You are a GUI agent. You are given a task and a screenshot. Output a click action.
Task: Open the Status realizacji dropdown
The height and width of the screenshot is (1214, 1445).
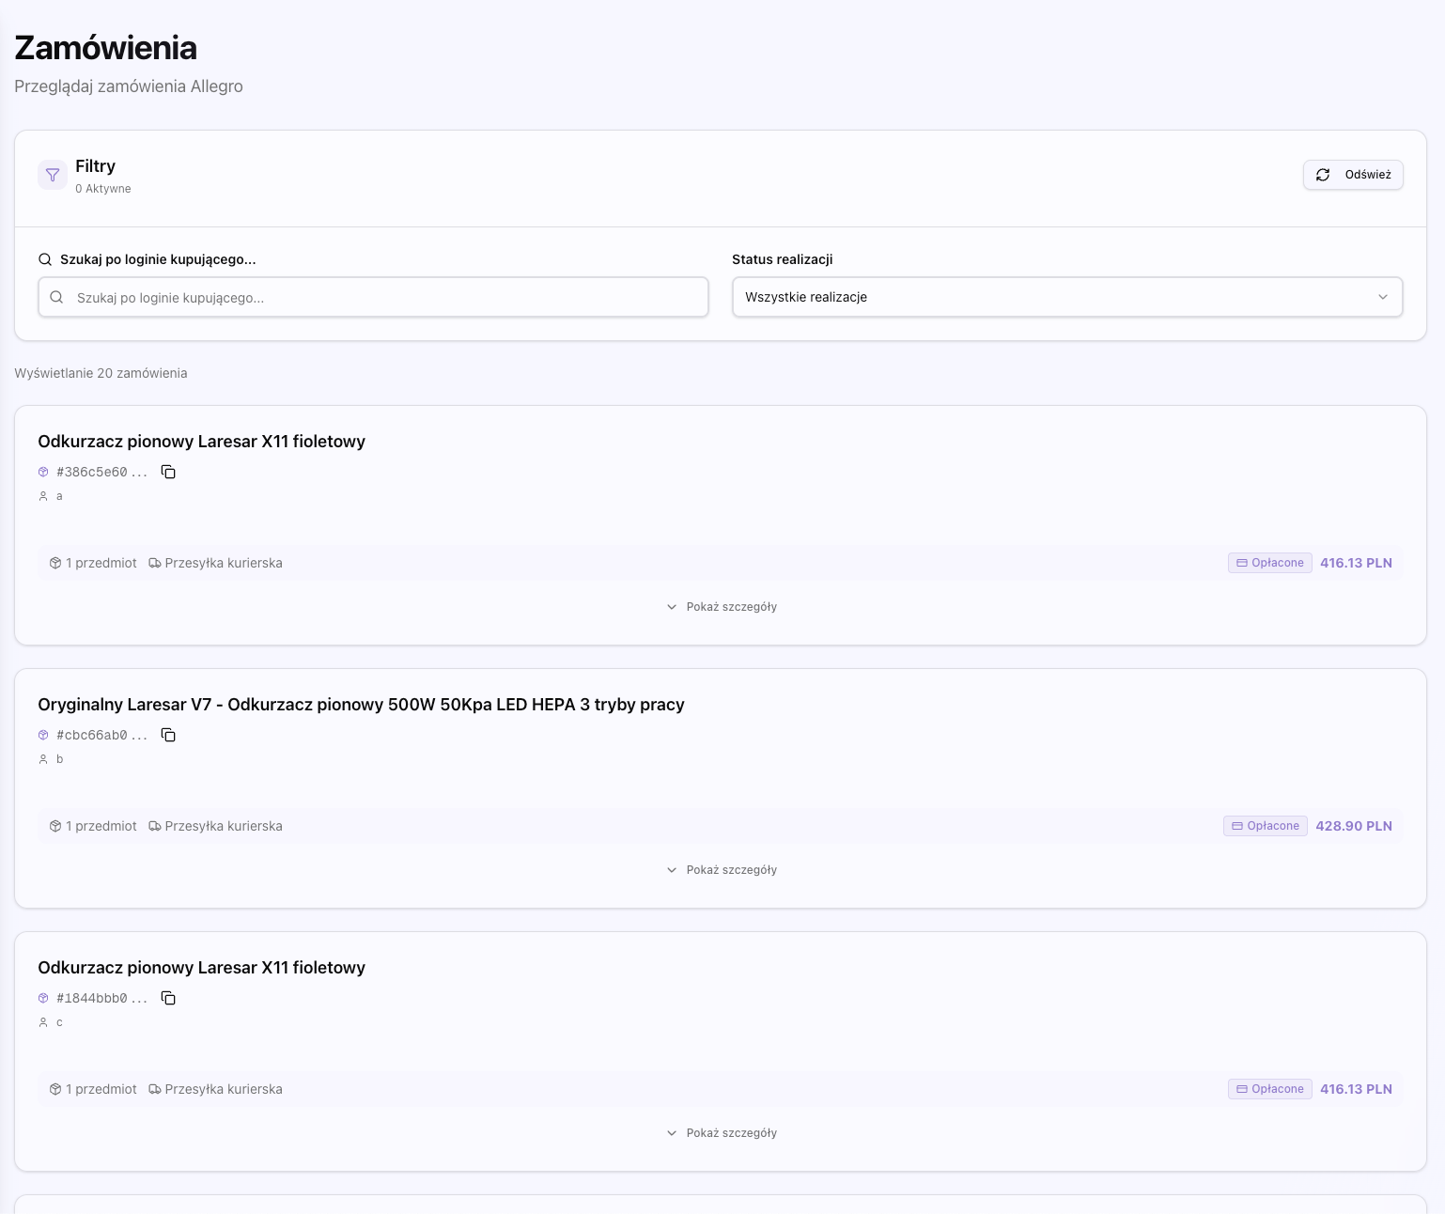(1066, 297)
